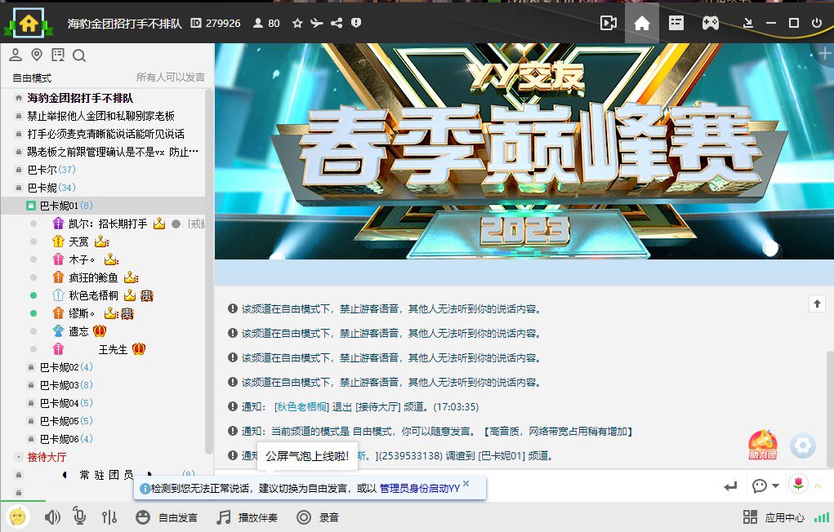Click the airplane icon in title bar
This screenshot has height=532, width=834.
tap(317, 23)
